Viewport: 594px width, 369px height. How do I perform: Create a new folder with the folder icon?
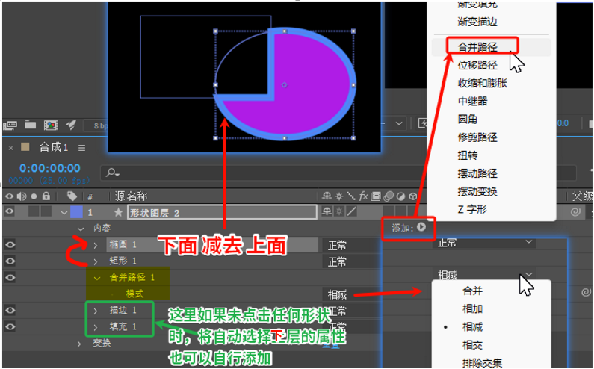point(31,125)
